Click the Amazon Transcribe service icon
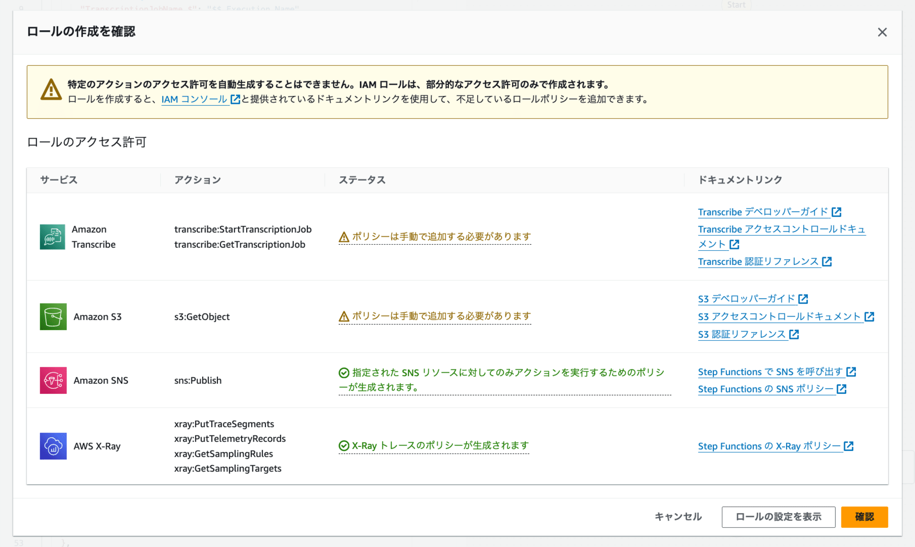 pos(52,237)
